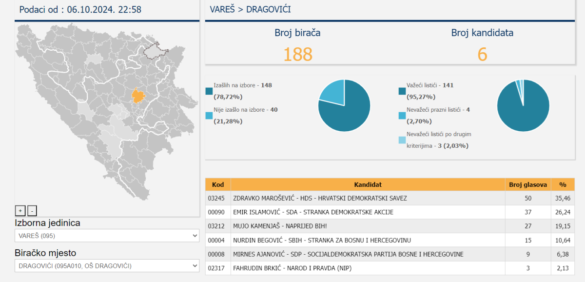The height and width of the screenshot is (282, 585).
Task: Click percentage value 19,15
Action: [x=563, y=226]
